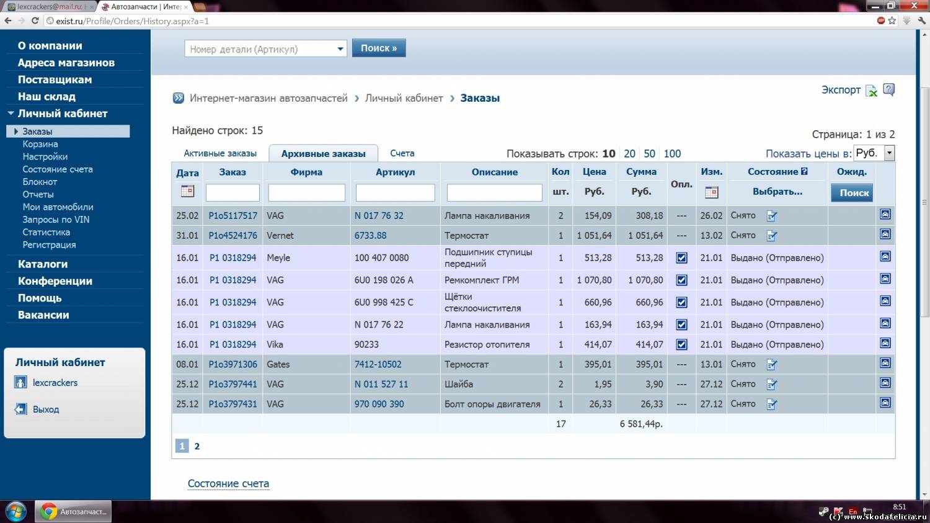Open the Windows Start button
Viewport: 930px width, 523px height.
click(x=16, y=512)
